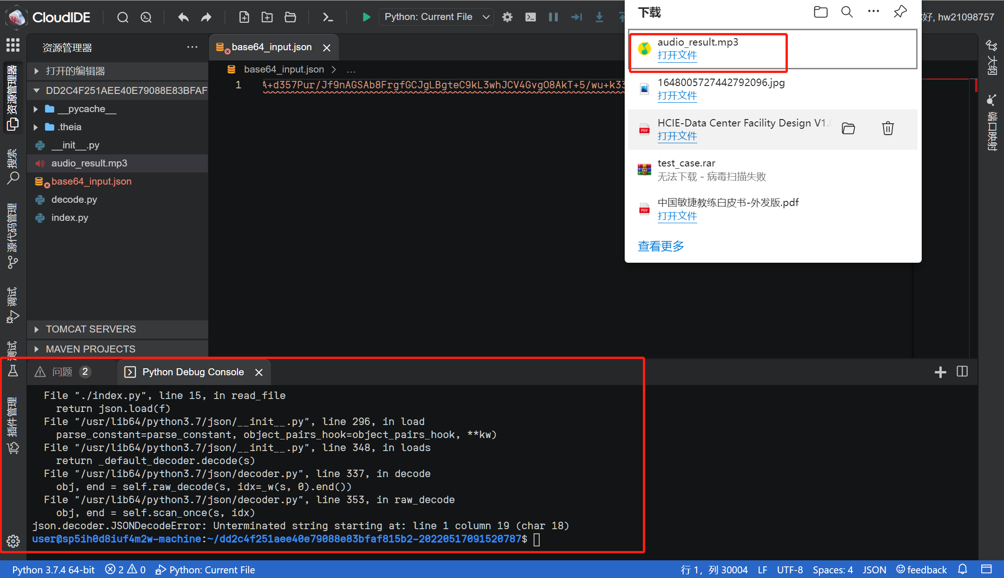This screenshot has height=578, width=1004.
Task: Click the JSON language mode in status bar
Action: [x=874, y=570]
